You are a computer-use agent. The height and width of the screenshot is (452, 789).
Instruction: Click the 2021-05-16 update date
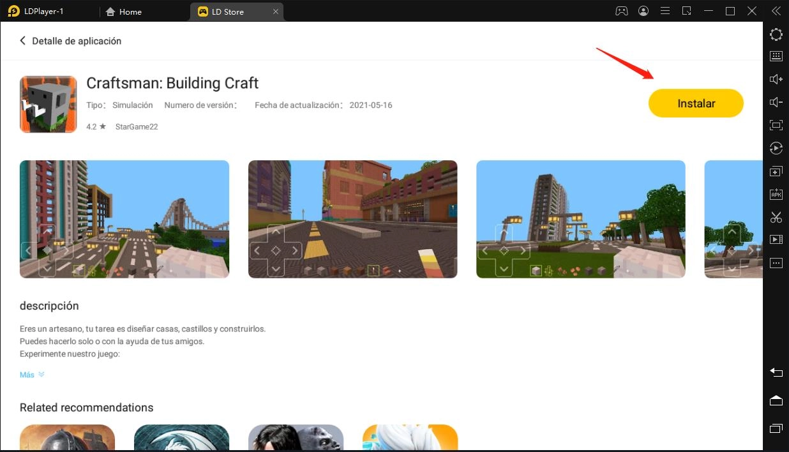point(371,105)
